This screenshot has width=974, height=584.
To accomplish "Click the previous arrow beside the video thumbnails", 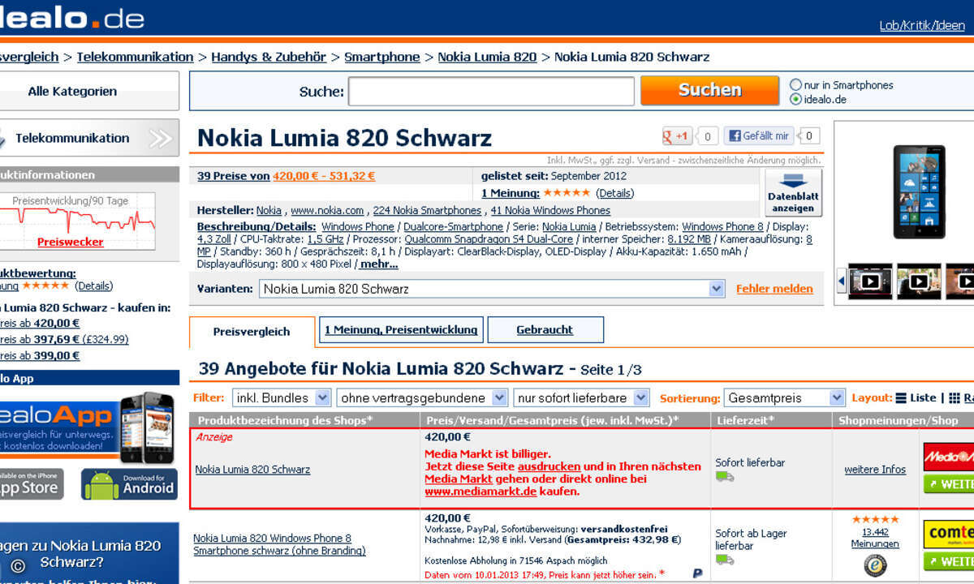I will point(842,281).
